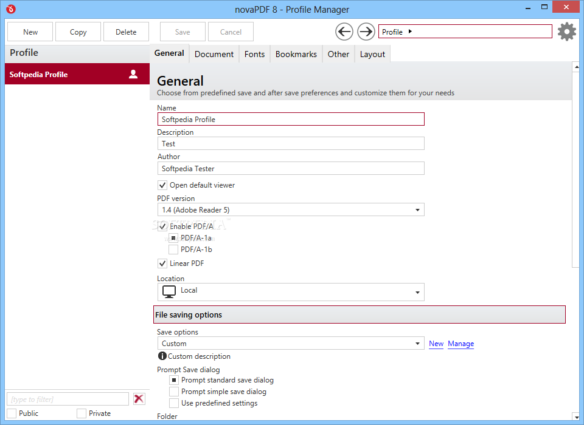
Task: Uncheck Enable PDF/A
Action: coord(162,226)
